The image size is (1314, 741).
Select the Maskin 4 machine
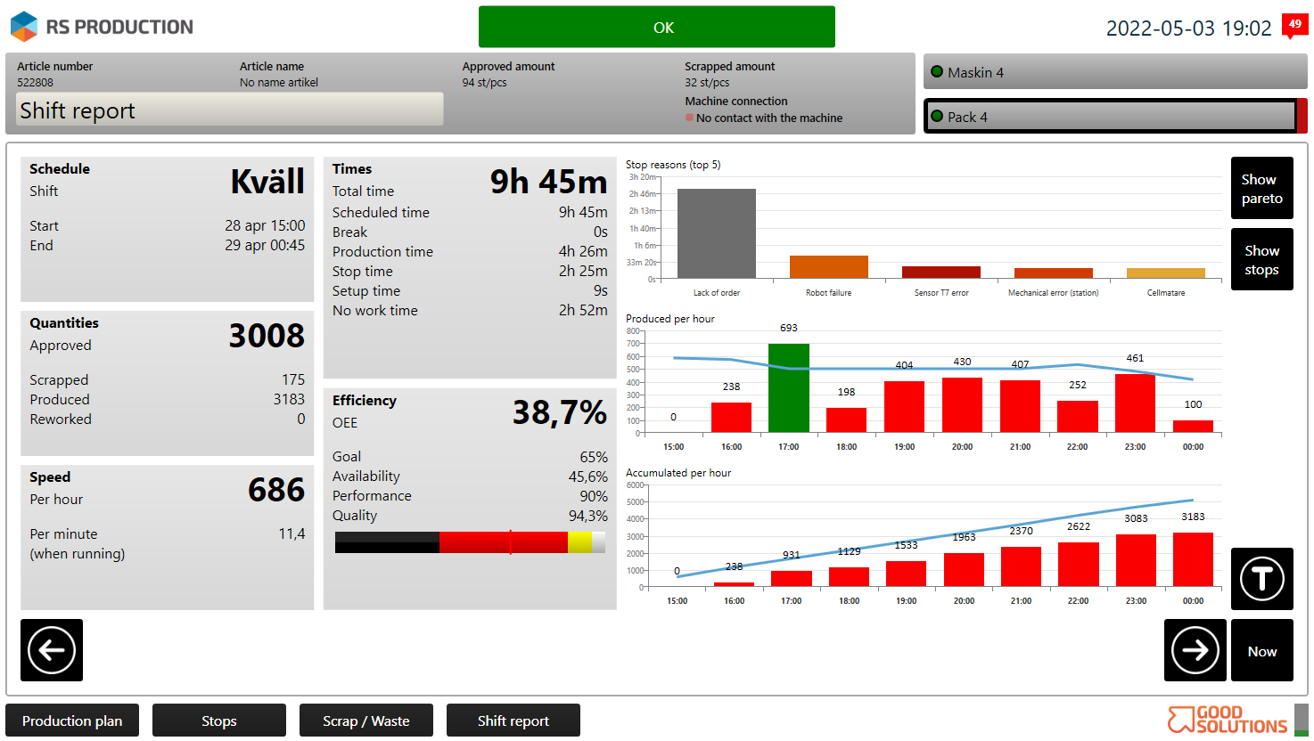[1114, 72]
